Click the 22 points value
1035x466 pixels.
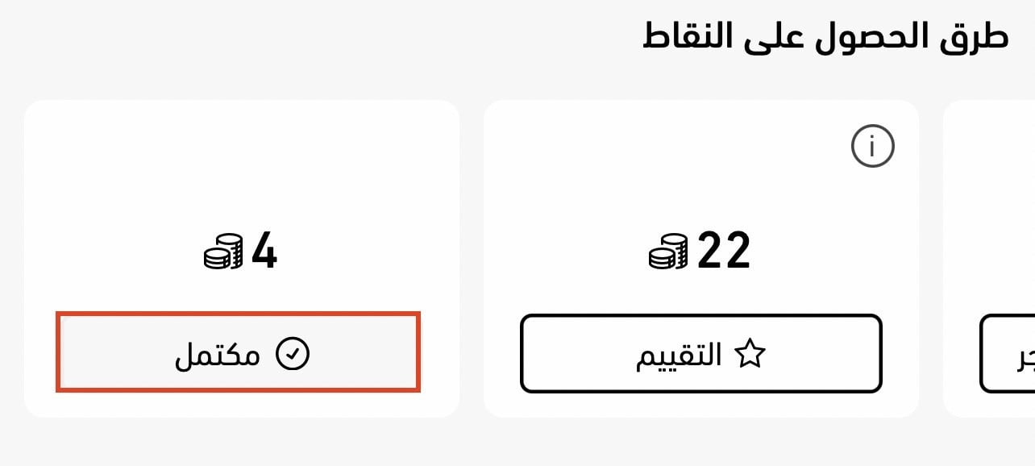tap(724, 251)
